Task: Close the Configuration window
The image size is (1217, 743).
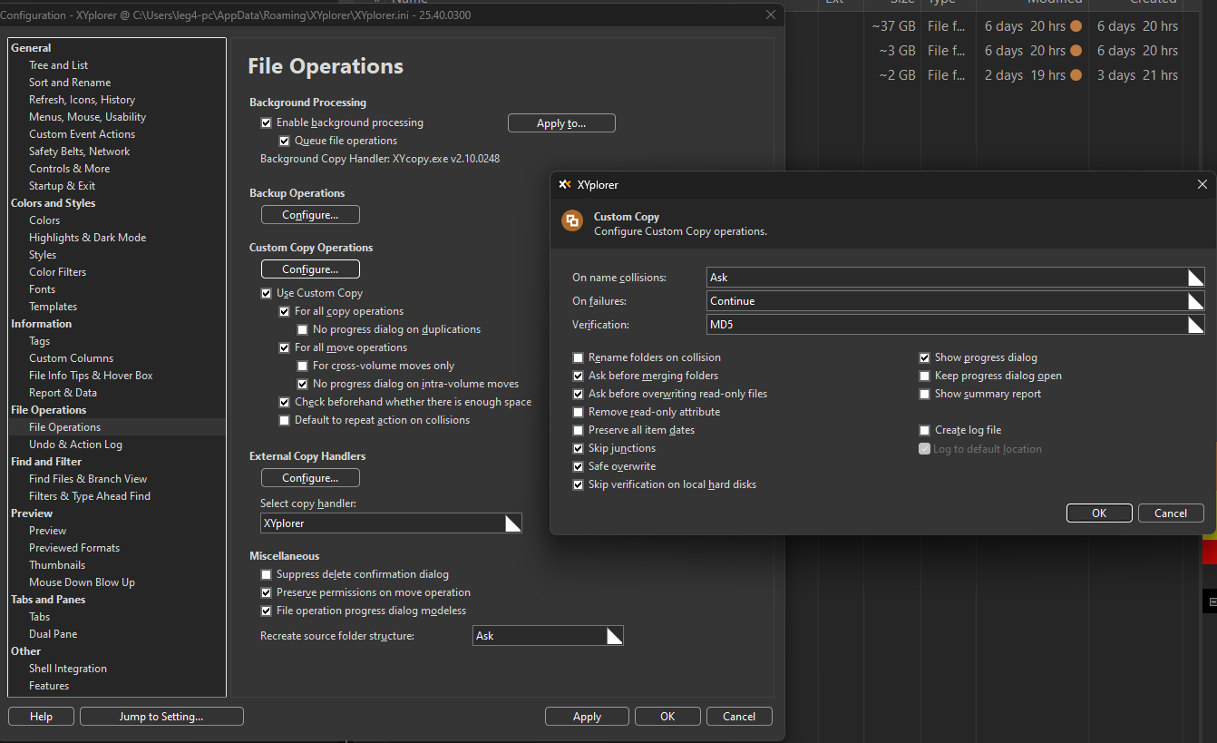Action: [771, 15]
